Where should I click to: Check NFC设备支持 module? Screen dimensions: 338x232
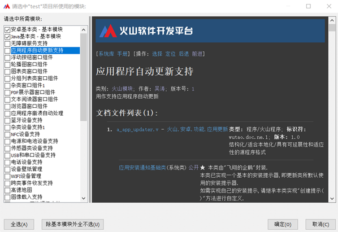click(x=7, y=134)
